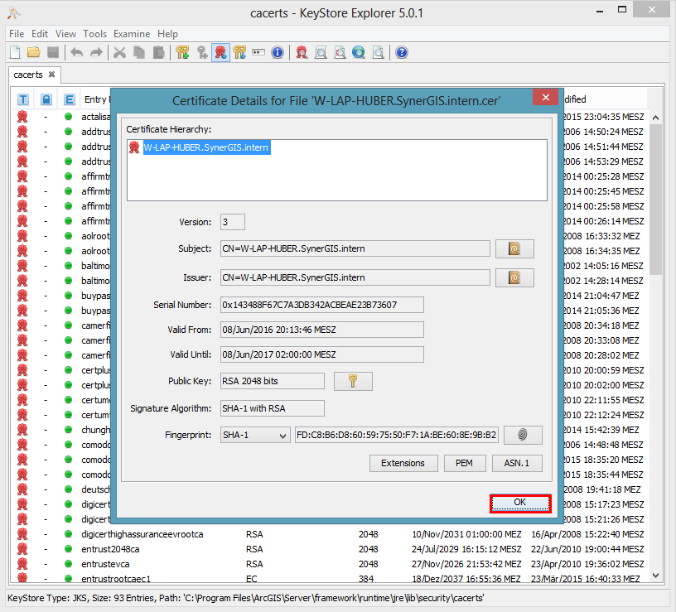Import a trusted certificate via toolbar
676x612 pixels.
[222, 52]
